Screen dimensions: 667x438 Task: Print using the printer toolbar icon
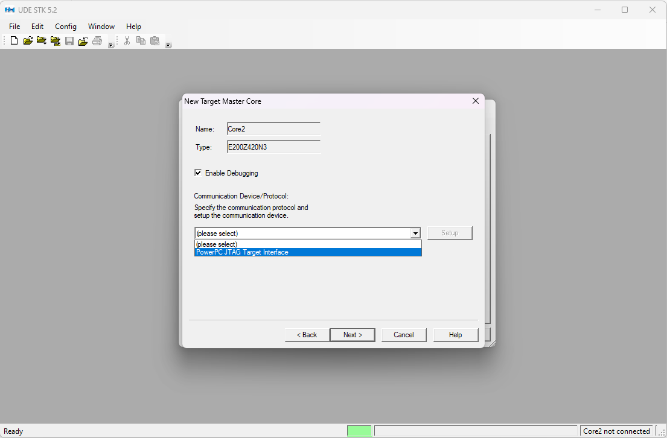(x=97, y=40)
